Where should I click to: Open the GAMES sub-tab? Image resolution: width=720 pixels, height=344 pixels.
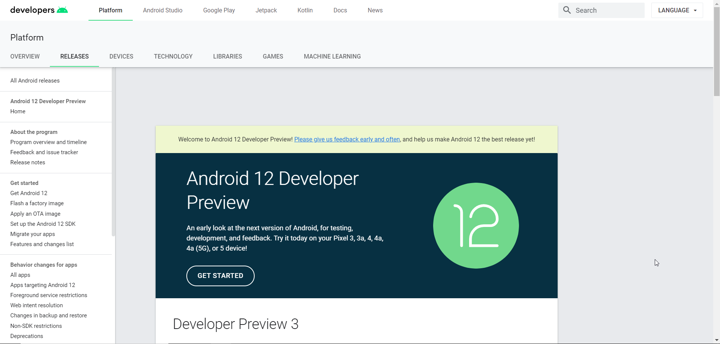point(273,56)
